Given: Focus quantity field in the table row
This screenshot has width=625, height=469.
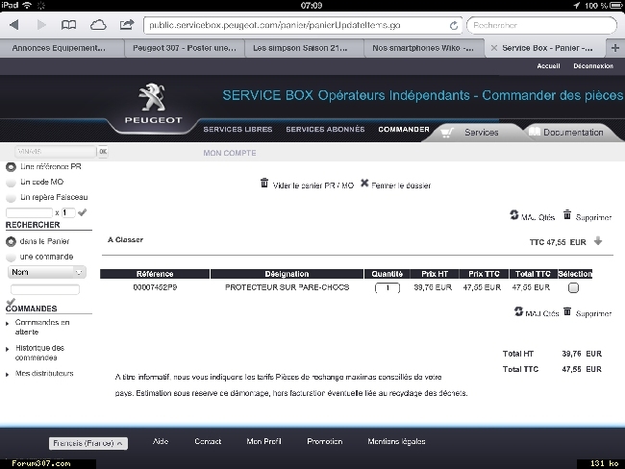Looking at the screenshot, I should 387,287.
